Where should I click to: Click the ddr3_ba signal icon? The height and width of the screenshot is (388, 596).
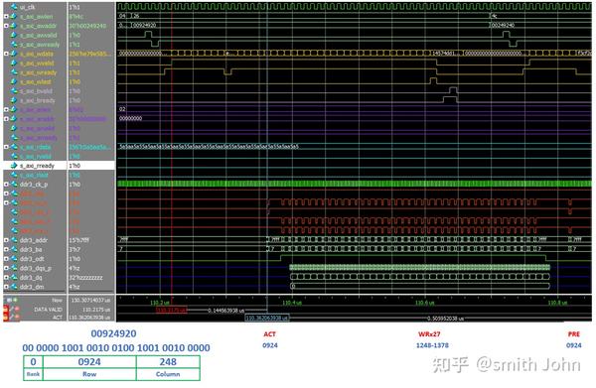(x=14, y=249)
